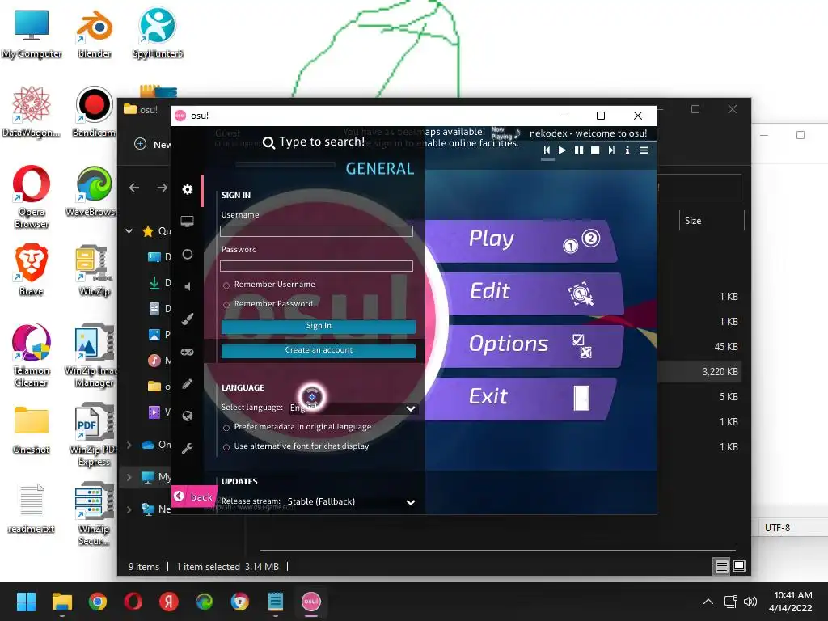
Task: Expand Network node in File Explorer
Action: (129, 509)
